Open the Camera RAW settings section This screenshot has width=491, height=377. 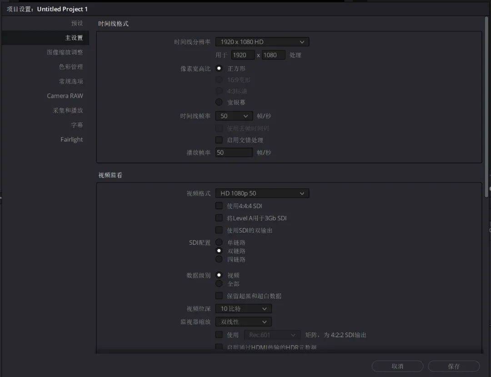[65, 96]
